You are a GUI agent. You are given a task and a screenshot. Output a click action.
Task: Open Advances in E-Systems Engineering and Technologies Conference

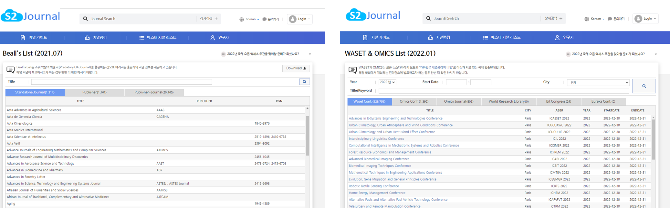click(395, 118)
